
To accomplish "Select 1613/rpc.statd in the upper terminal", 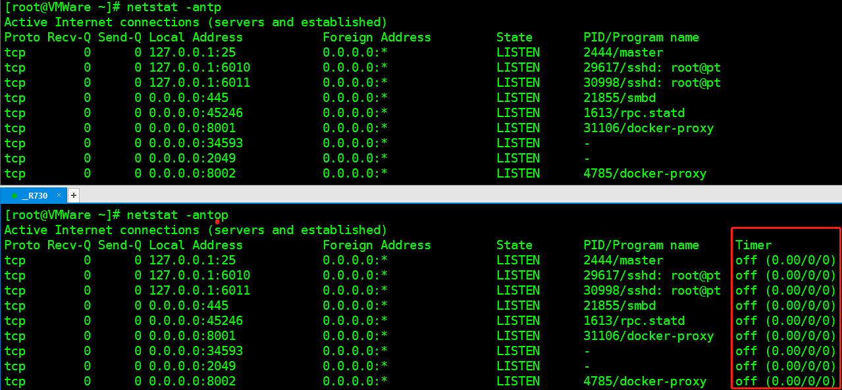I will [x=634, y=113].
